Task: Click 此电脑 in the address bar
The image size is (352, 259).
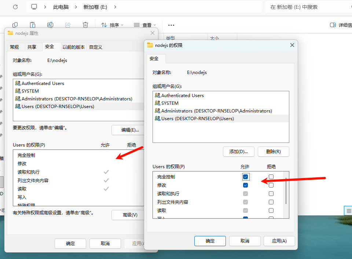Action: (x=61, y=7)
